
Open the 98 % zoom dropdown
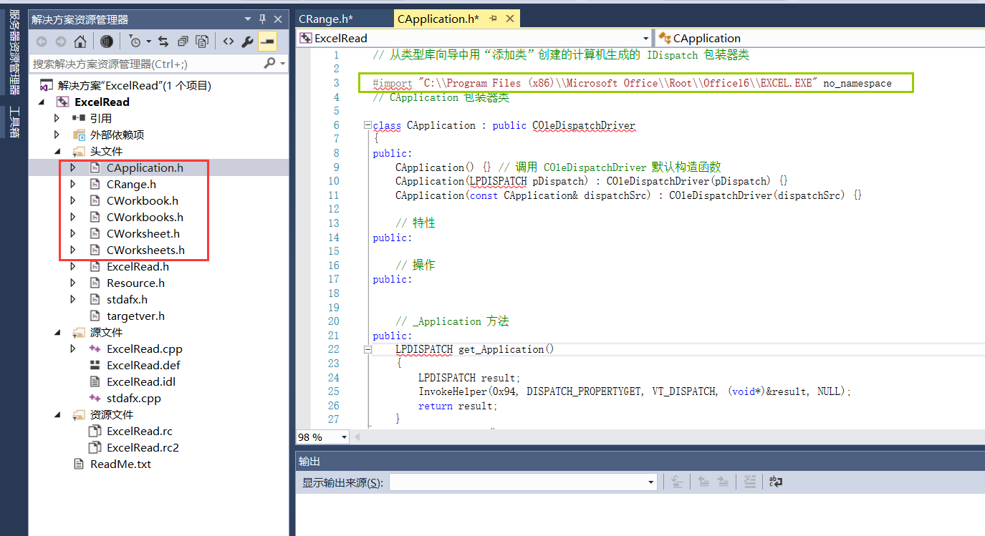click(x=344, y=437)
